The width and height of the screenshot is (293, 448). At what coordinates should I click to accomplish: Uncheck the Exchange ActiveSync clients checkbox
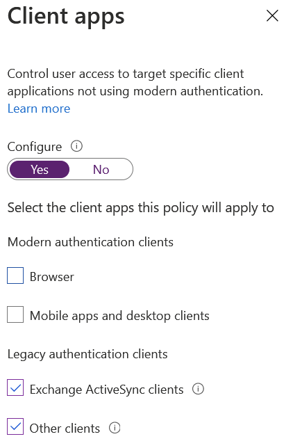[15, 387]
